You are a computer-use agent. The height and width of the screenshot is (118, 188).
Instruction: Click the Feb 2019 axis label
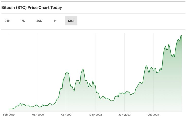pos(9,115)
